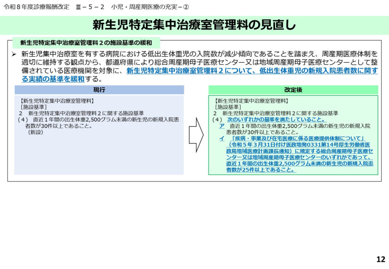Click the underlined イ item marker
389x269 pixels.
221,138
